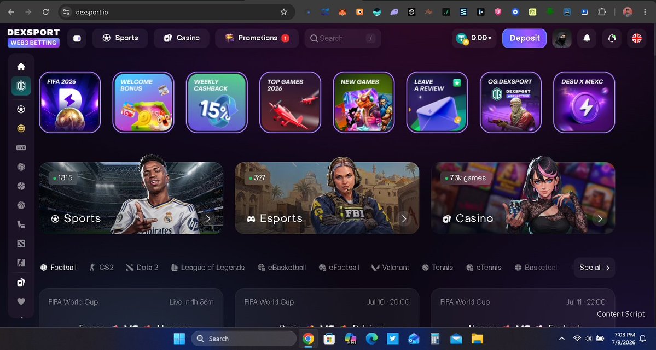
Task: Open Microsoft Edge from the taskbar
Action: [x=371, y=339]
